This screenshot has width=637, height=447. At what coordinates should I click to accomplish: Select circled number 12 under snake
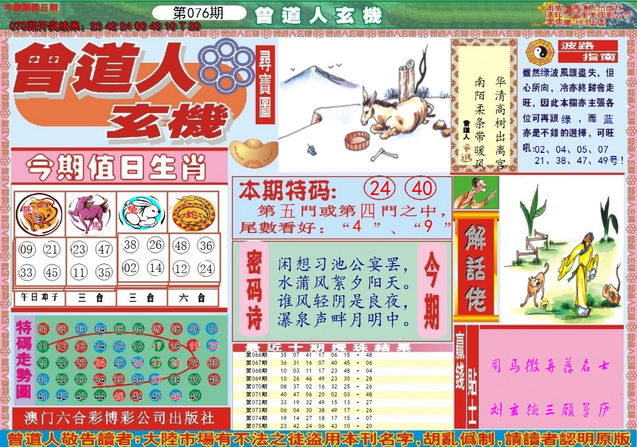(181, 269)
